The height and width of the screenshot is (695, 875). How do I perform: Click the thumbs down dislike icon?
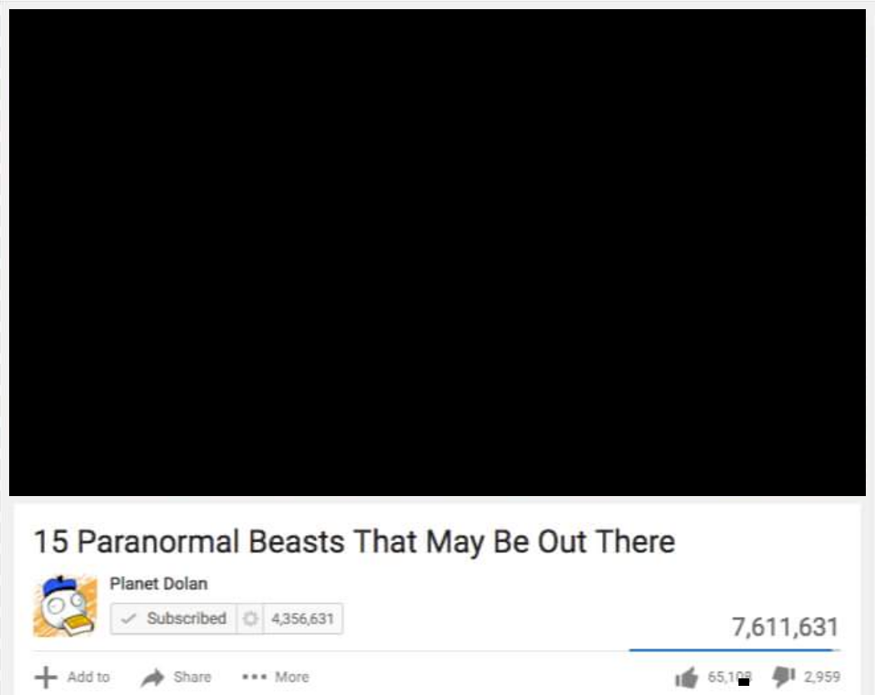point(784,677)
